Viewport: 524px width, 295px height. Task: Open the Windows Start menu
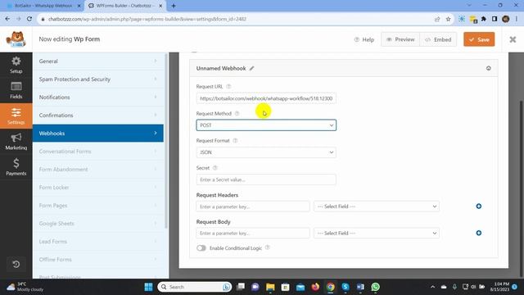148,287
